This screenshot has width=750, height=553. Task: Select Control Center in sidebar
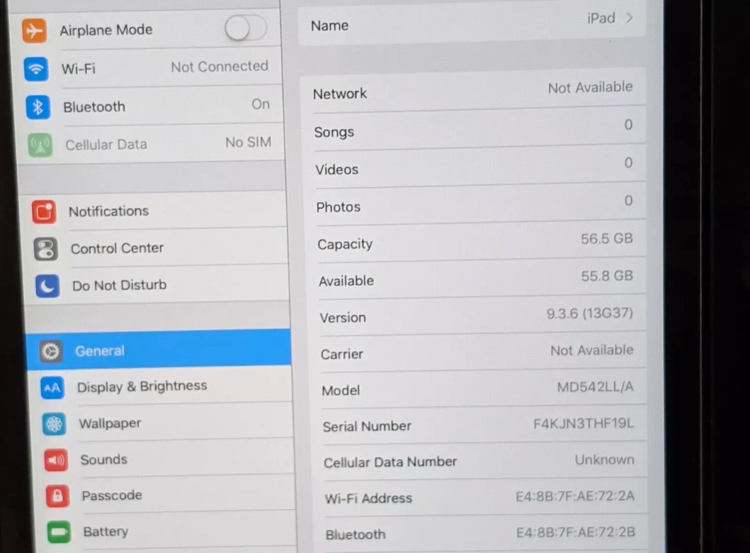(117, 249)
